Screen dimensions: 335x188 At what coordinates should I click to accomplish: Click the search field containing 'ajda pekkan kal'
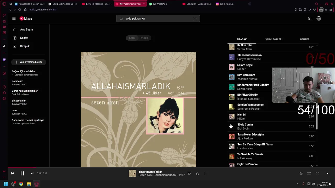[158, 19]
